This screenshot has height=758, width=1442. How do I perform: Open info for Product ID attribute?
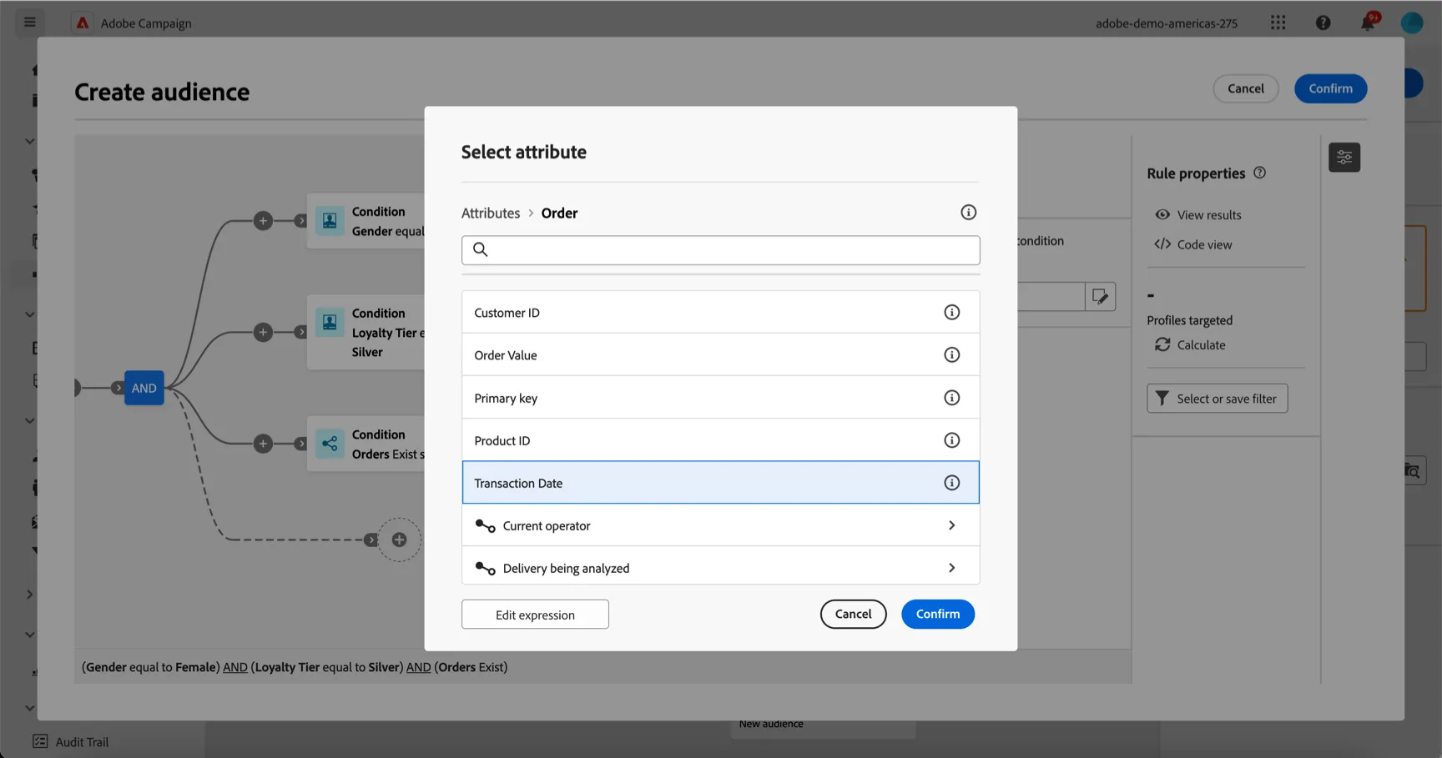coord(951,440)
